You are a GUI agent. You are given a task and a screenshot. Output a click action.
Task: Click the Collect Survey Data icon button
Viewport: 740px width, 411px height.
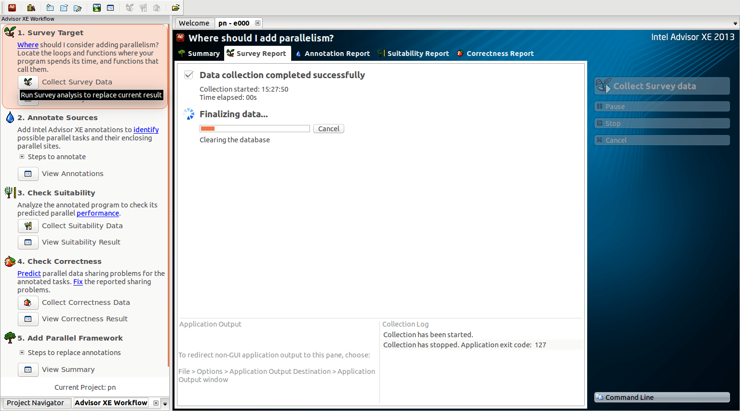pyautogui.click(x=28, y=82)
